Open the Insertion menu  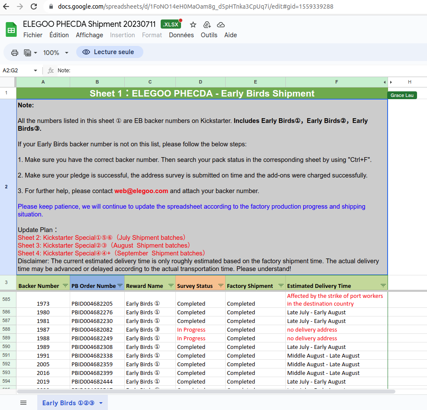tap(122, 35)
